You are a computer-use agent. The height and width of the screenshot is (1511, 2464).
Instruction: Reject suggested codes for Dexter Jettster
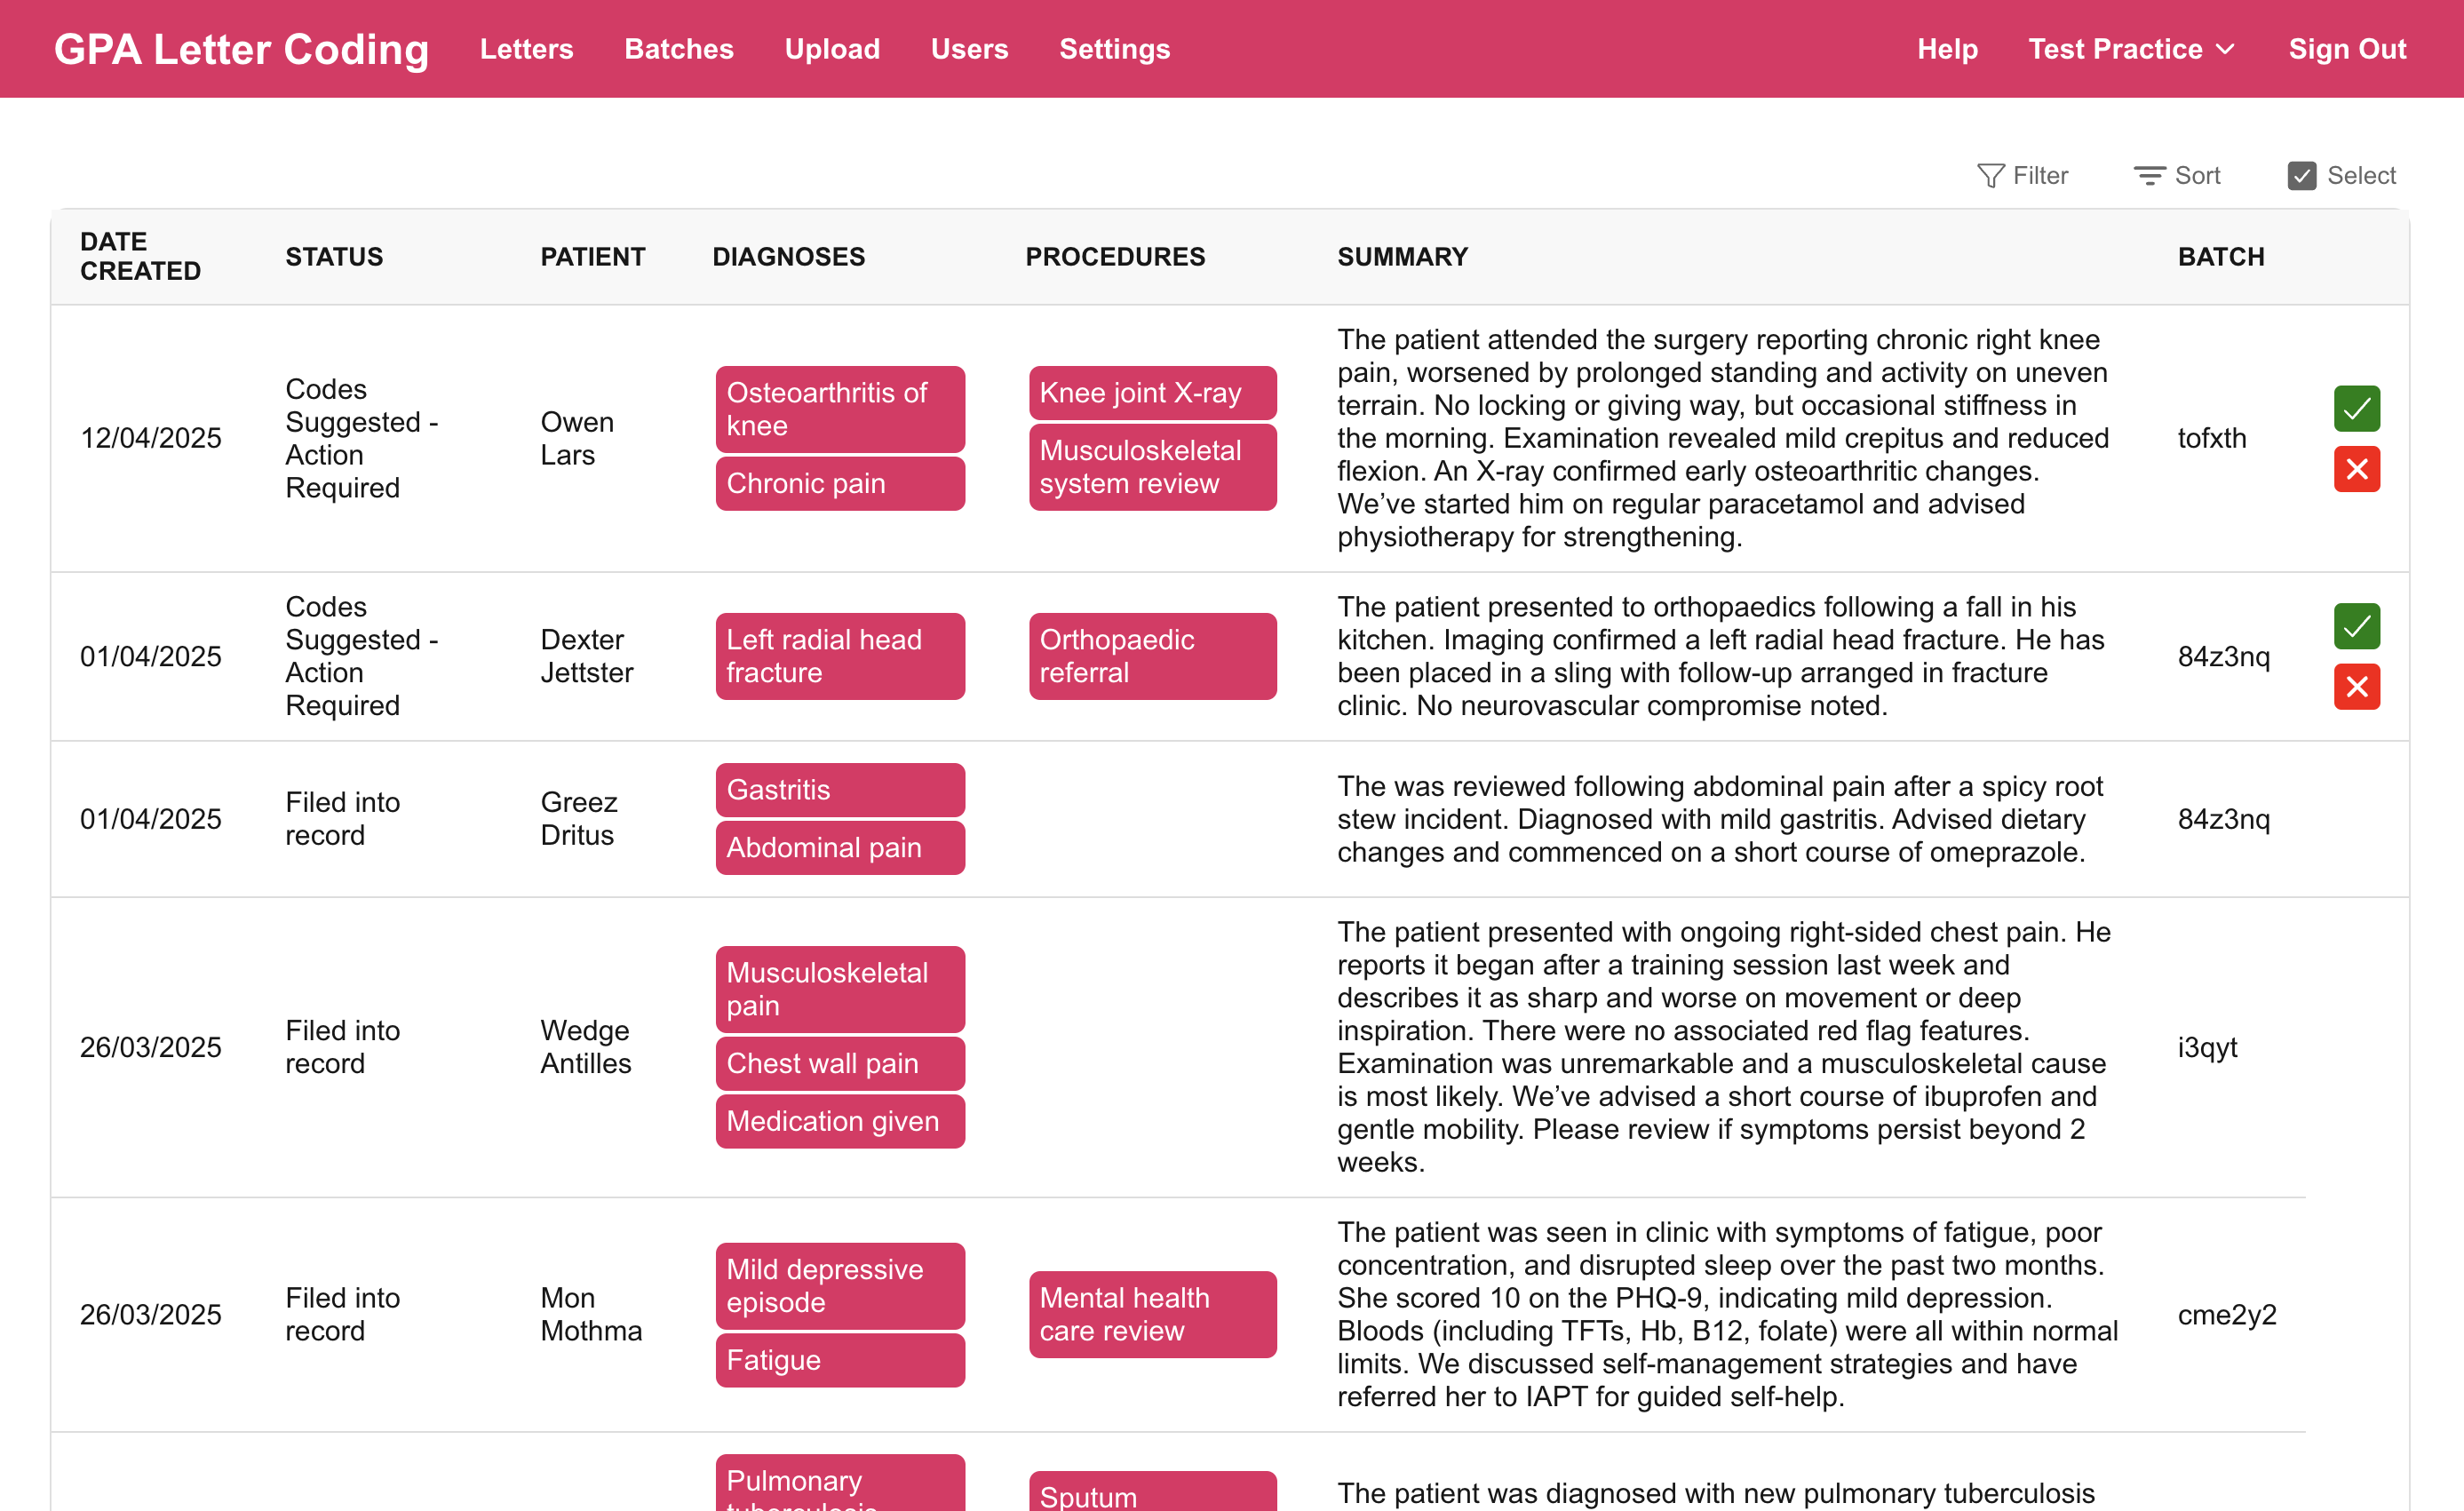[x=2357, y=687]
